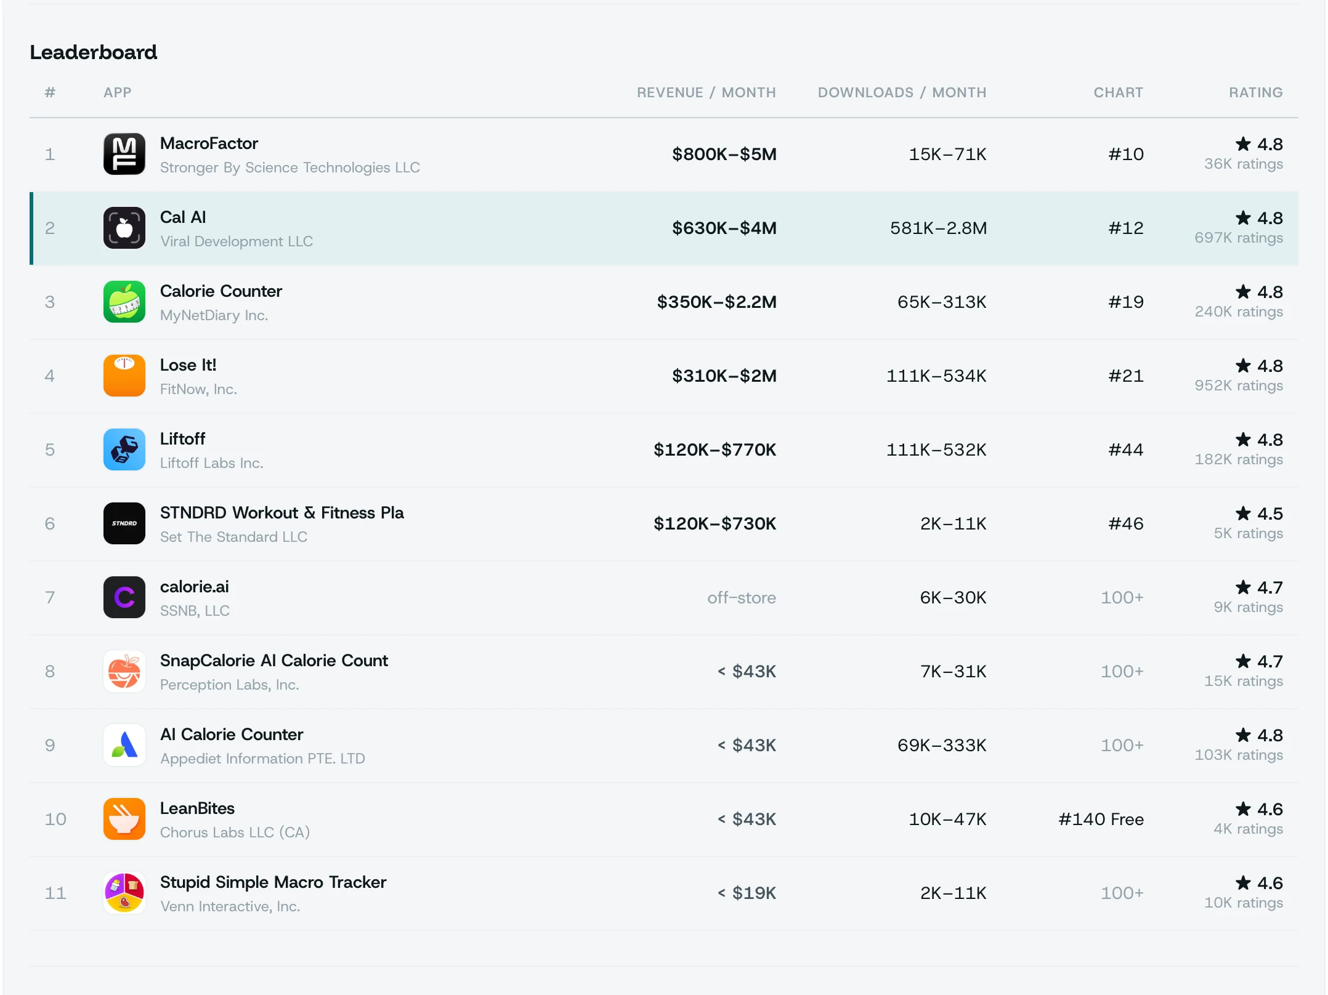Select the Stupid Simple Macro Tracker icon
The height and width of the screenshot is (995, 1328).
point(124,893)
